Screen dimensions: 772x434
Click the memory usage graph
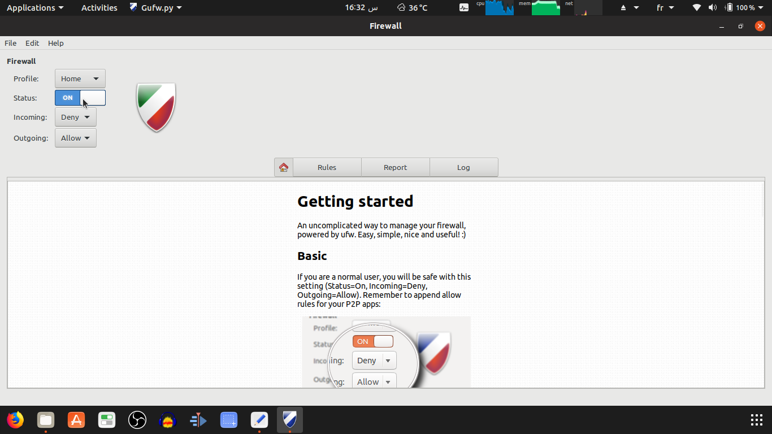(545, 8)
